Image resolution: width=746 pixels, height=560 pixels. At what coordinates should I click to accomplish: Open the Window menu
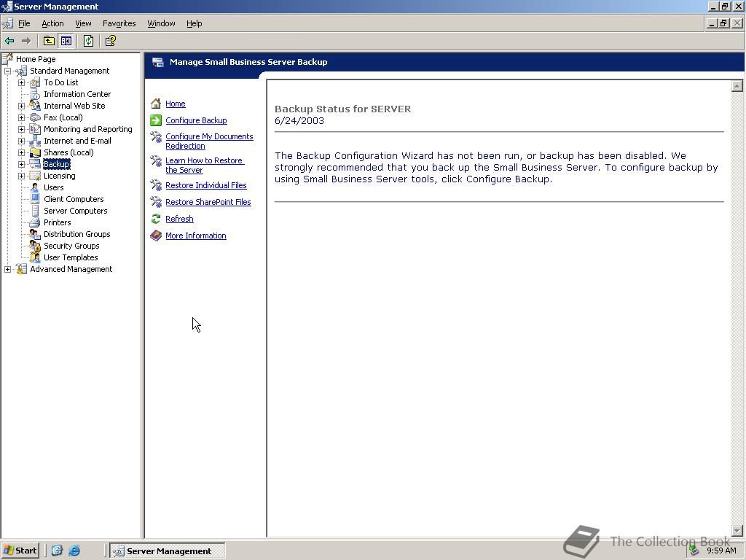tap(161, 23)
